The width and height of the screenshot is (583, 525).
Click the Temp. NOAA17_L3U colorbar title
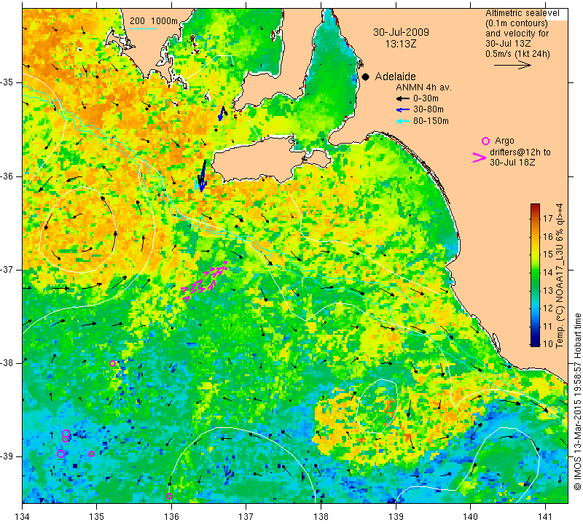(x=559, y=276)
